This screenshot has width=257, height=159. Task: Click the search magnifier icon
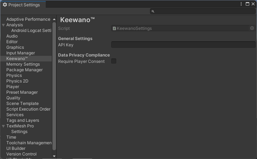tap(153, 12)
